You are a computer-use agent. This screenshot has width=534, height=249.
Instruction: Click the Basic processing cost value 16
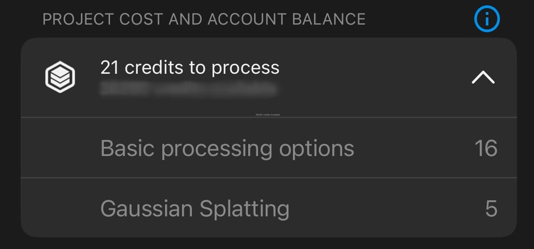pos(486,148)
